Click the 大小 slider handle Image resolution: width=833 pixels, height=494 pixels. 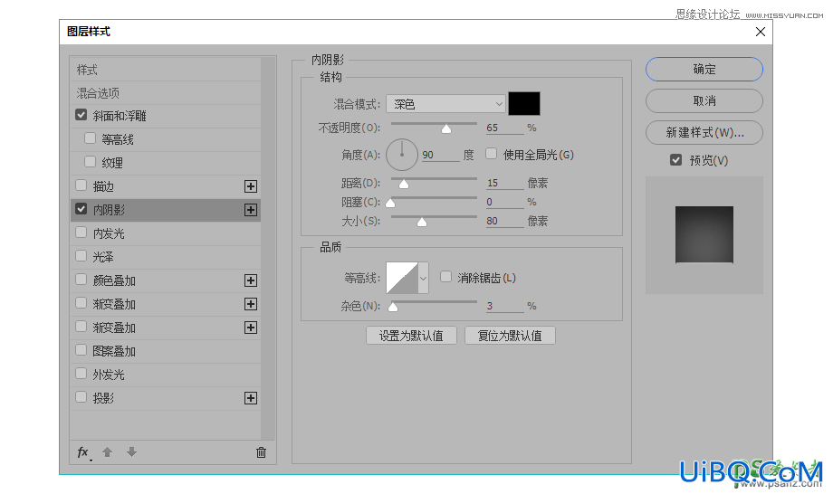tap(422, 223)
